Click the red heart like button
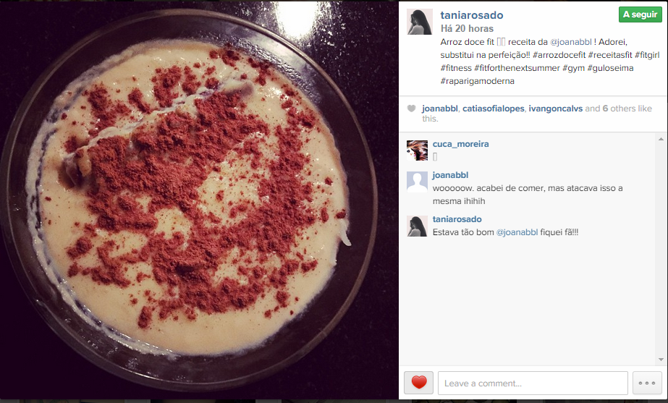The height and width of the screenshot is (403, 668). pyautogui.click(x=419, y=383)
